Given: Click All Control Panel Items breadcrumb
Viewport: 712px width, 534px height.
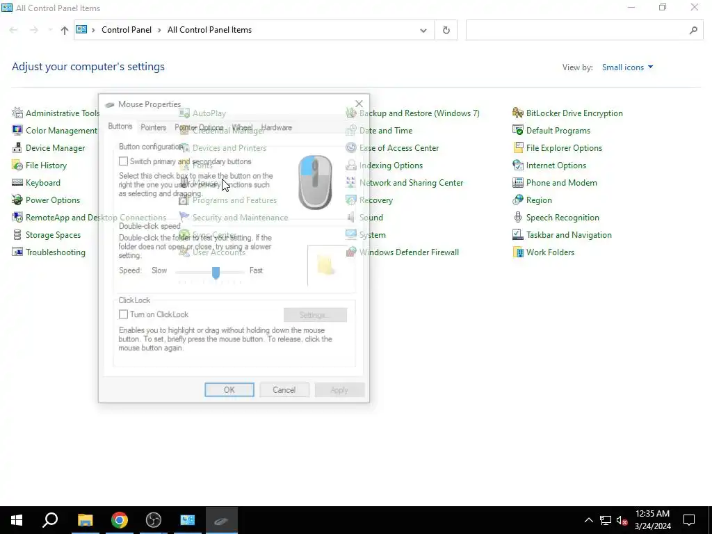Looking at the screenshot, I should [x=209, y=30].
